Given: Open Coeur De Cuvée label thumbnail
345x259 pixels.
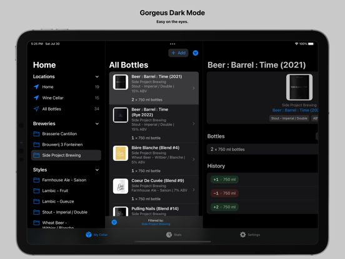Looking at the screenshot, I should point(121,186).
